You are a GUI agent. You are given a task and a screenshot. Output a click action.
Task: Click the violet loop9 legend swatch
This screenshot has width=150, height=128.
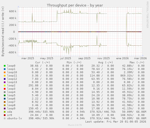5,109
